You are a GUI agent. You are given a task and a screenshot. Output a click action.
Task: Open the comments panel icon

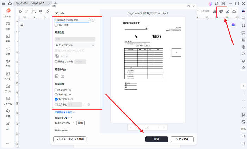click(x=243, y=32)
